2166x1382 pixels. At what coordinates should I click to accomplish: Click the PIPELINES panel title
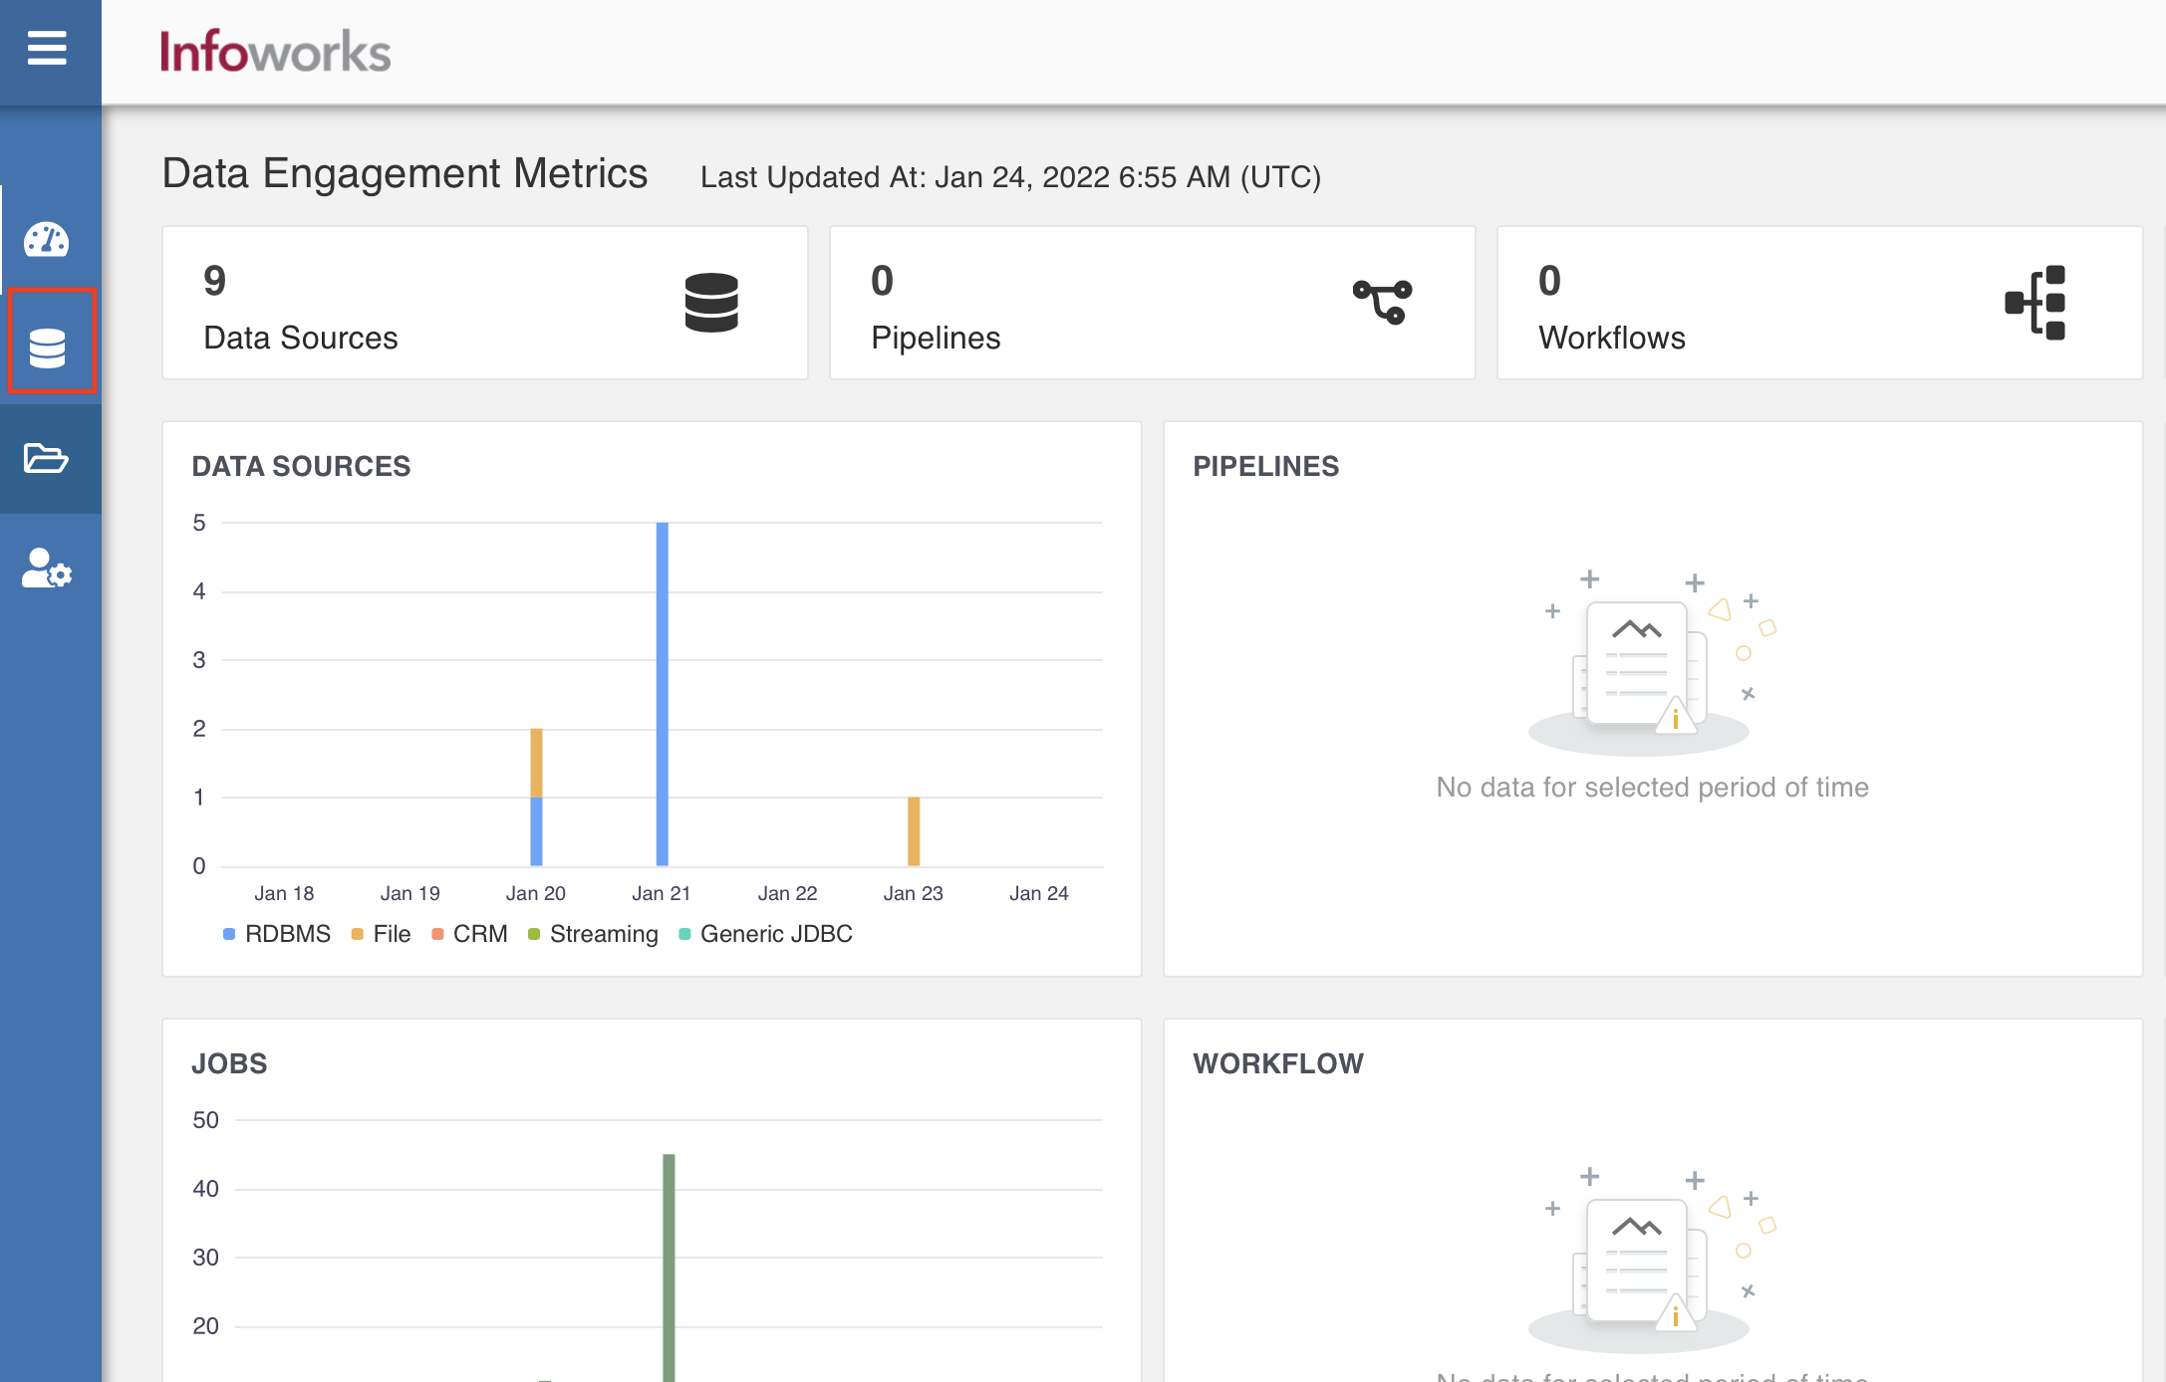click(x=1266, y=466)
